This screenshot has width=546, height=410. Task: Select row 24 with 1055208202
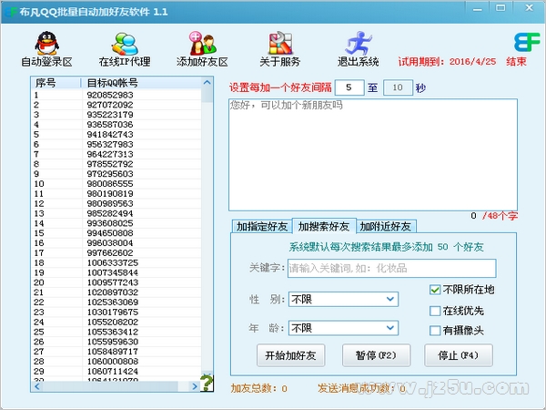[x=116, y=322]
